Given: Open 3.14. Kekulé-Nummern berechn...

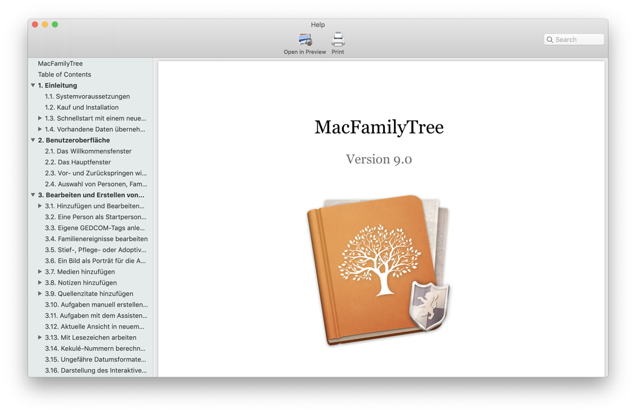Looking at the screenshot, I should [x=95, y=348].
